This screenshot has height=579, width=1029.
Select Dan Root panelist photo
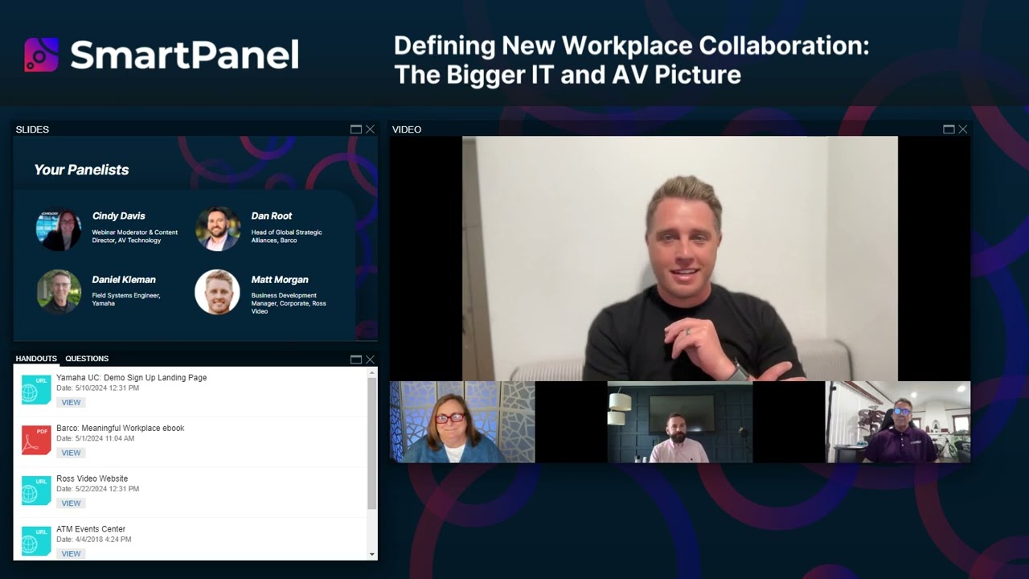218,228
